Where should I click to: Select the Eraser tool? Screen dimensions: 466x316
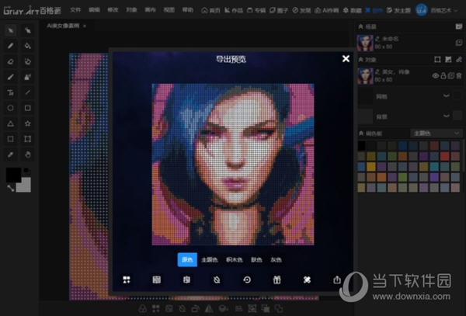click(x=10, y=61)
